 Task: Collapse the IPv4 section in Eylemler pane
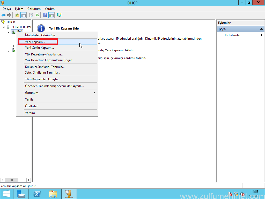point(261,29)
